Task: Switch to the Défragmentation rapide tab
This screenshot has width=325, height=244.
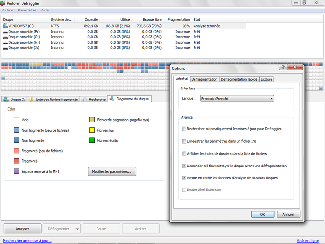Action: tap(239, 79)
